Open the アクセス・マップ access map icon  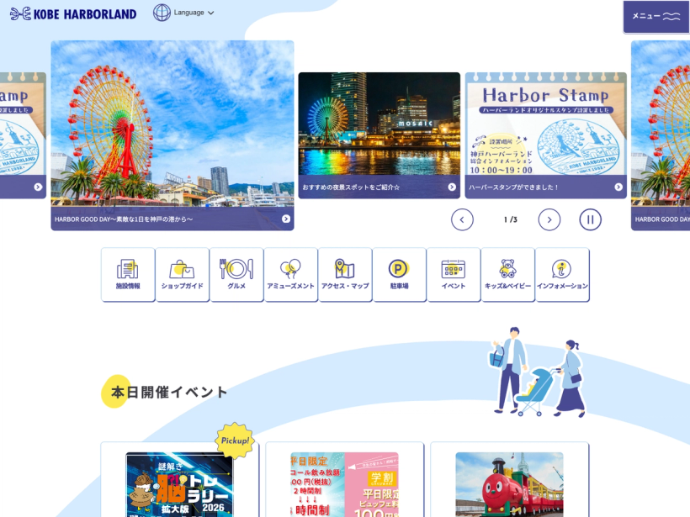coord(345,274)
